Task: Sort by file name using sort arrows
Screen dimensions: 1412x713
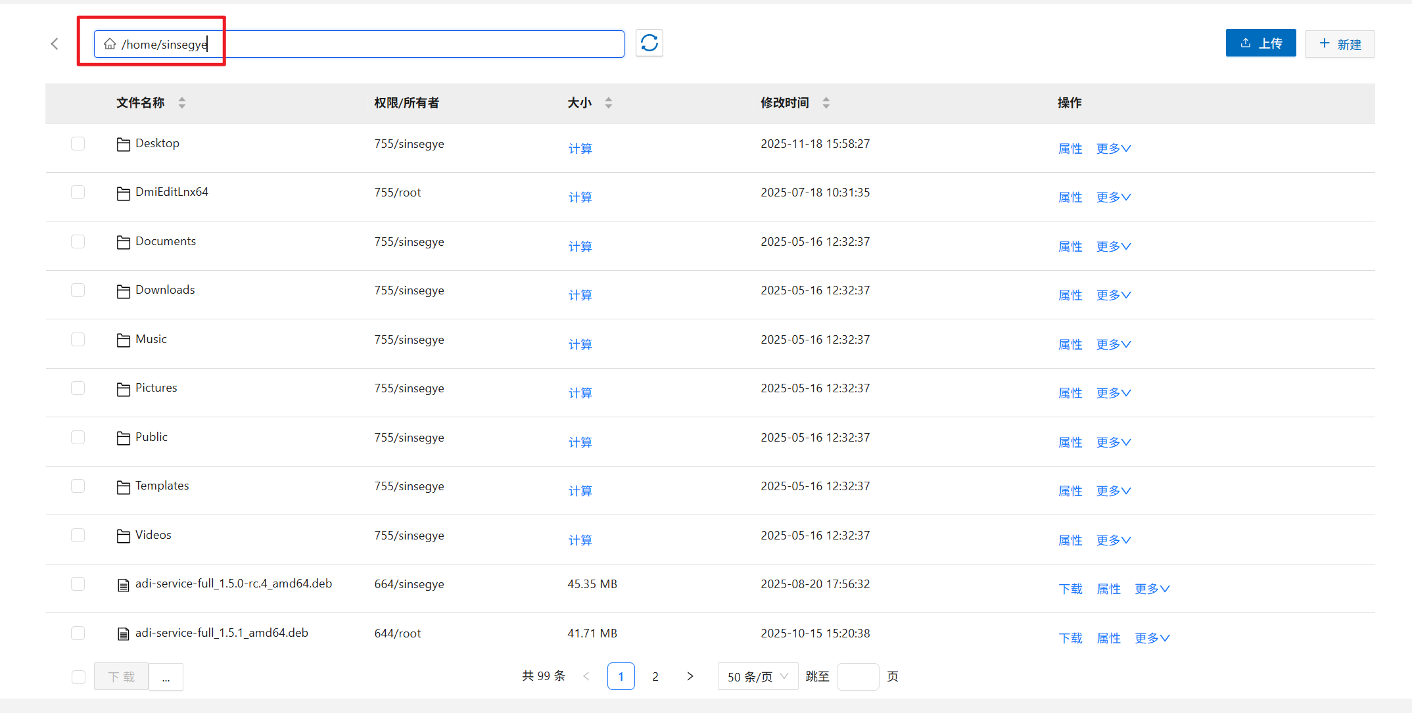Action: click(182, 103)
